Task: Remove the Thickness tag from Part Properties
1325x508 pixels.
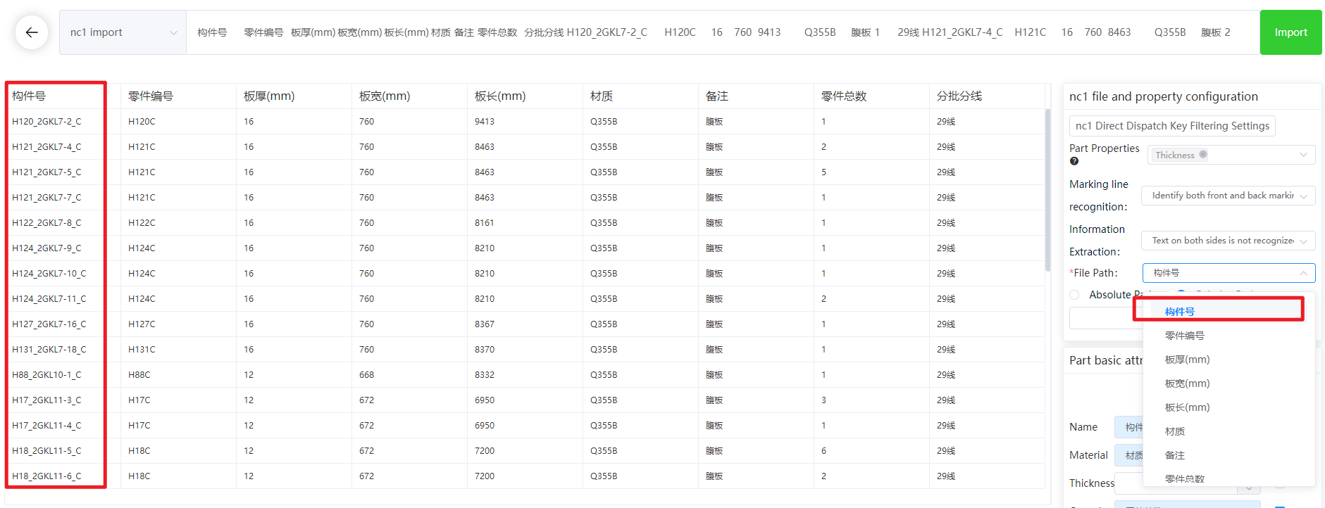Action: click(x=1203, y=154)
